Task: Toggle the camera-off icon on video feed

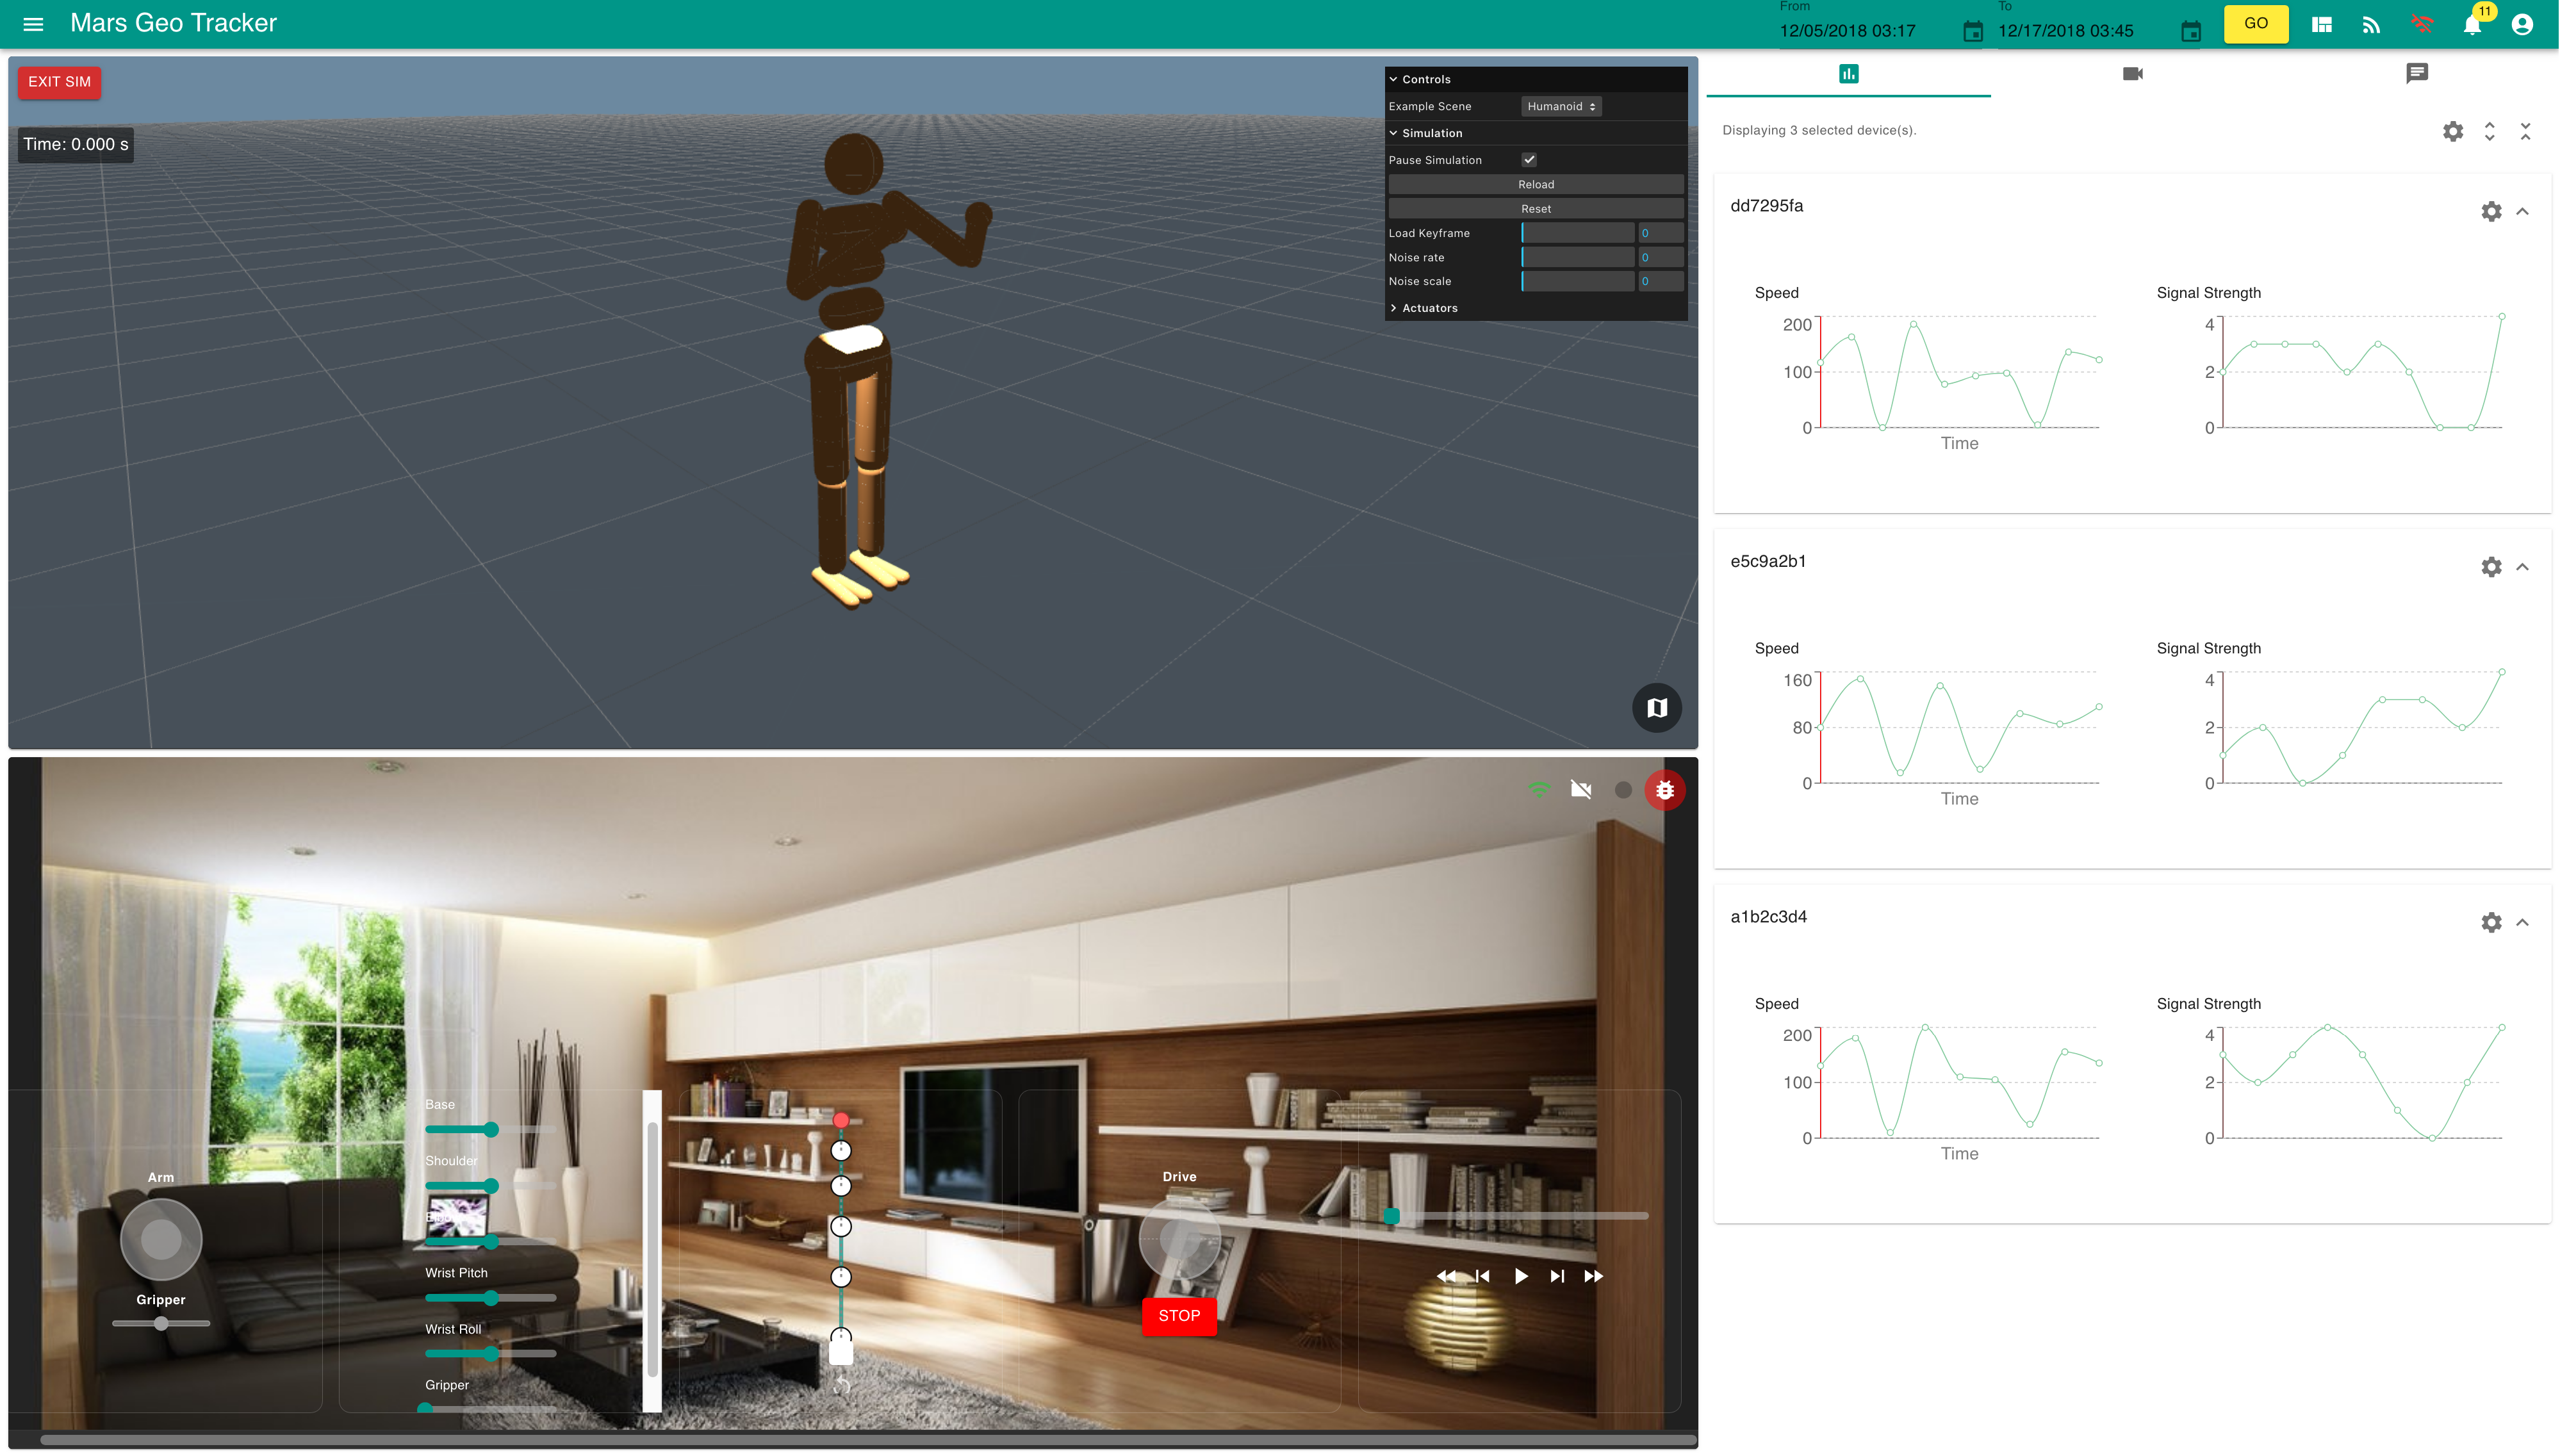Action: [1580, 790]
